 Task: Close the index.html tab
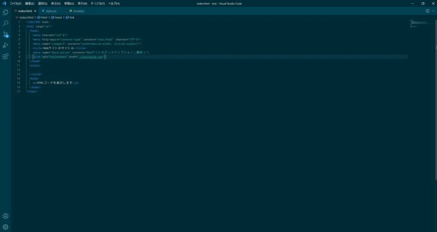[35, 11]
